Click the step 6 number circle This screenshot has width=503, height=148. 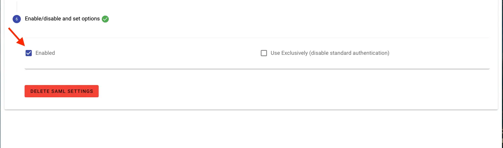(17, 19)
